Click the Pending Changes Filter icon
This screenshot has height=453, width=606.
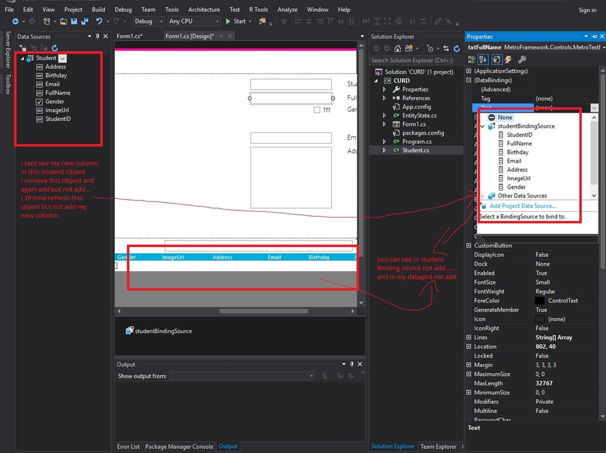pos(430,48)
